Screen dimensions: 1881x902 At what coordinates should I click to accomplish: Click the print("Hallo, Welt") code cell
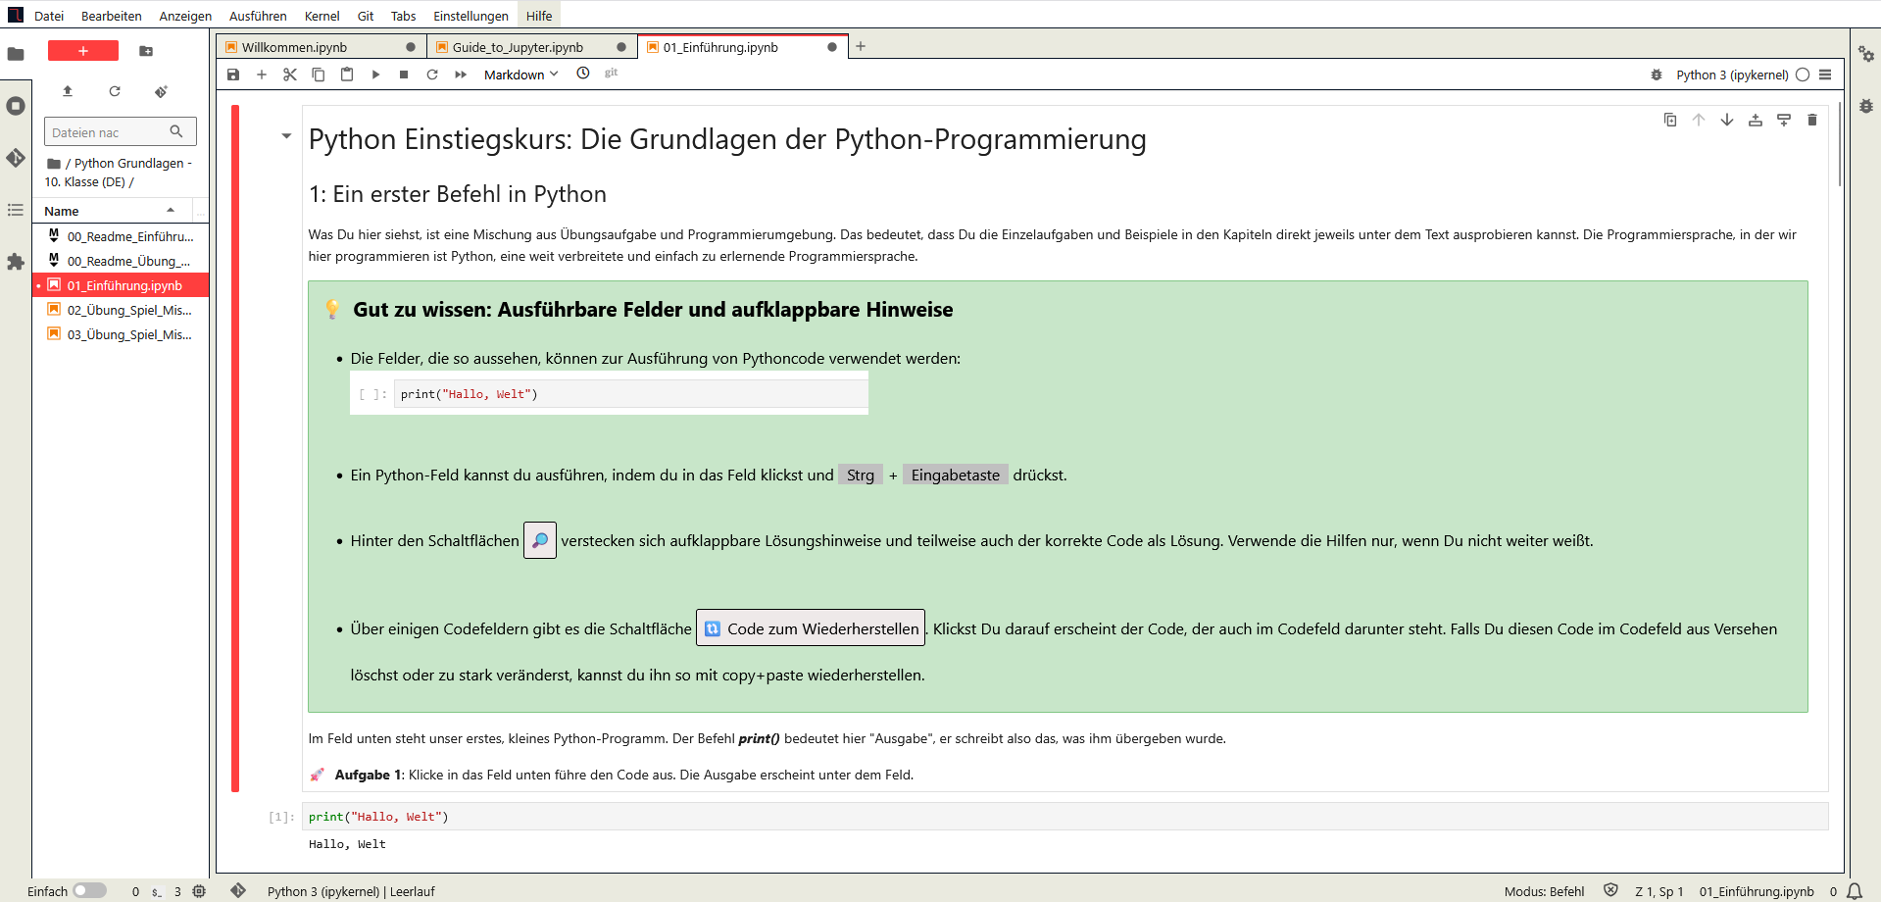[x=1064, y=817]
